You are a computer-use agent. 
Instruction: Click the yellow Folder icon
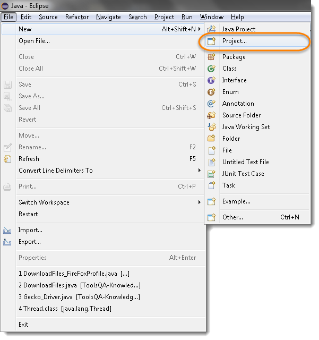tap(211, 139)
